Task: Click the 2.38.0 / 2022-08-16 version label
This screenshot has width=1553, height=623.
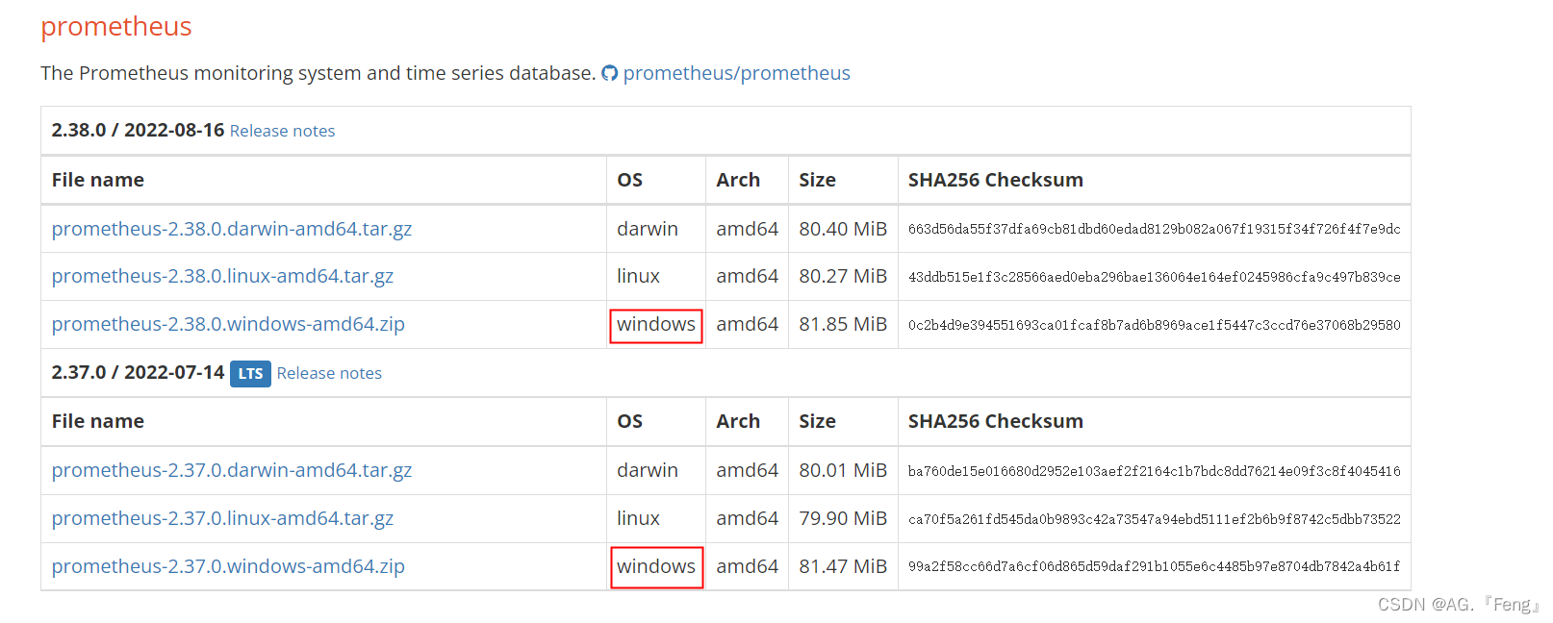Action: coord(138,130)
